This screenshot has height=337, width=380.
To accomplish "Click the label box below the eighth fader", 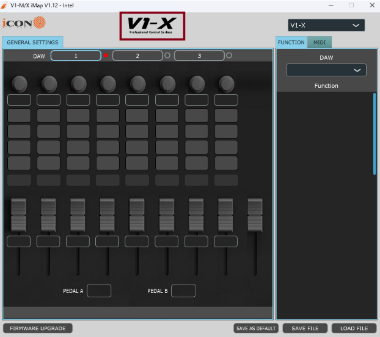I will (225, 241).
